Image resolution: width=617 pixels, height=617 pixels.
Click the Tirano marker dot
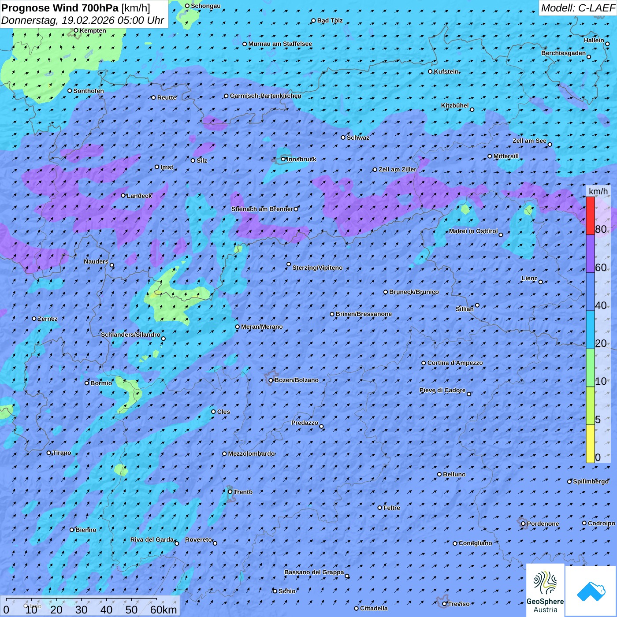pos(49,453)
